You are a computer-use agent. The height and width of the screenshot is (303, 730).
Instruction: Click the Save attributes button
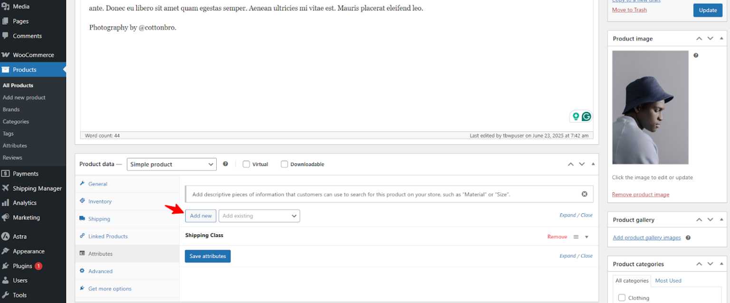[208, 256]
